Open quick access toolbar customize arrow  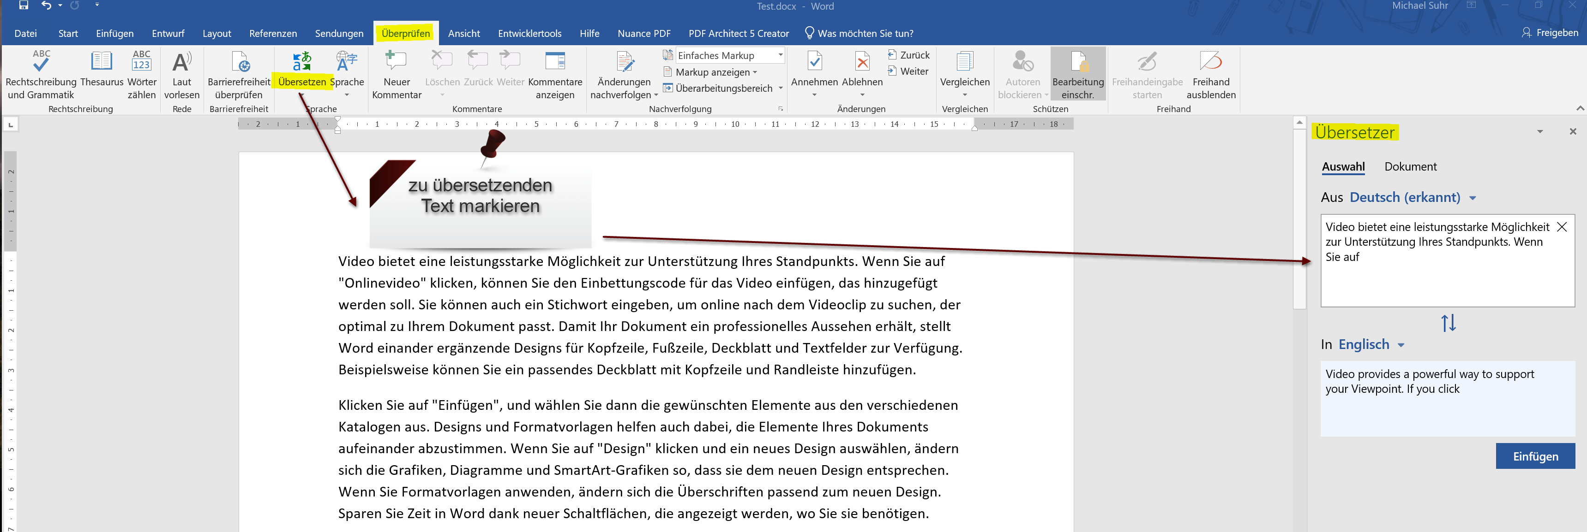(x=97, y=5)
